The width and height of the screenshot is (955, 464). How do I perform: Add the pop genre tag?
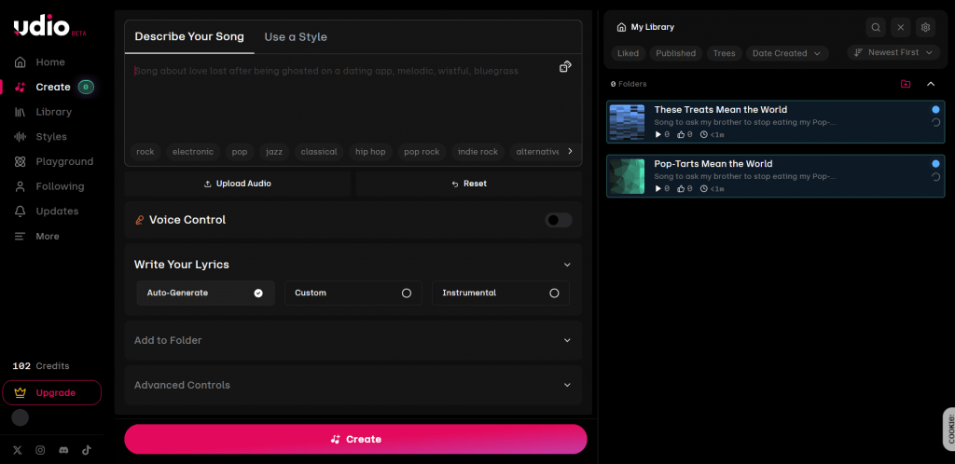click(x=240, y=152)
